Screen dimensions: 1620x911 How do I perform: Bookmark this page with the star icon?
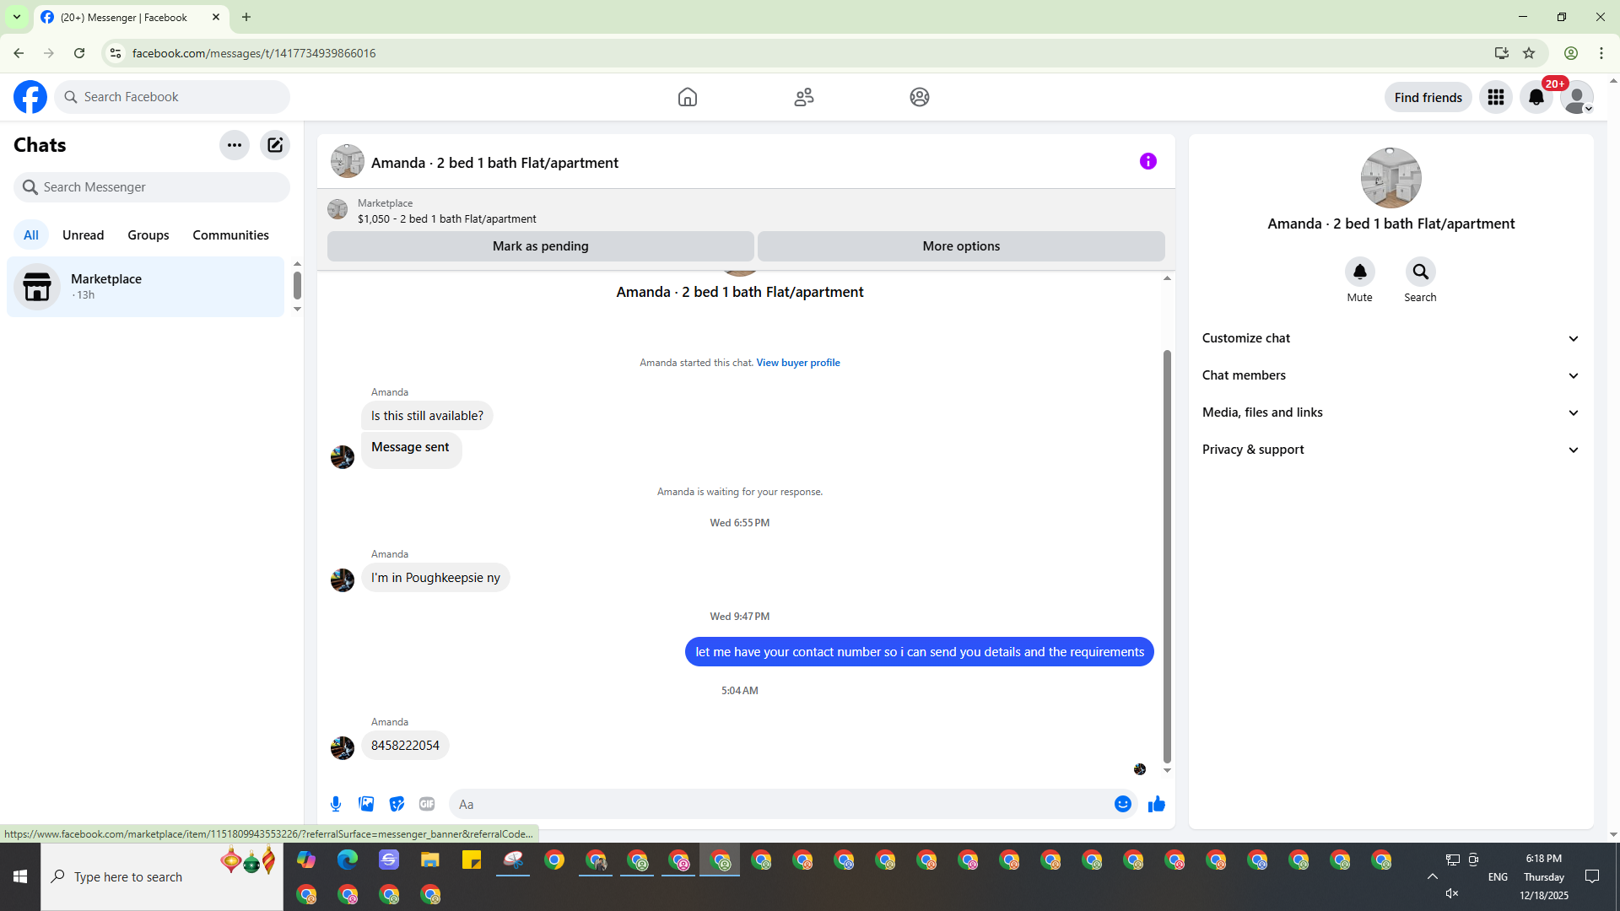point(1529,53)
